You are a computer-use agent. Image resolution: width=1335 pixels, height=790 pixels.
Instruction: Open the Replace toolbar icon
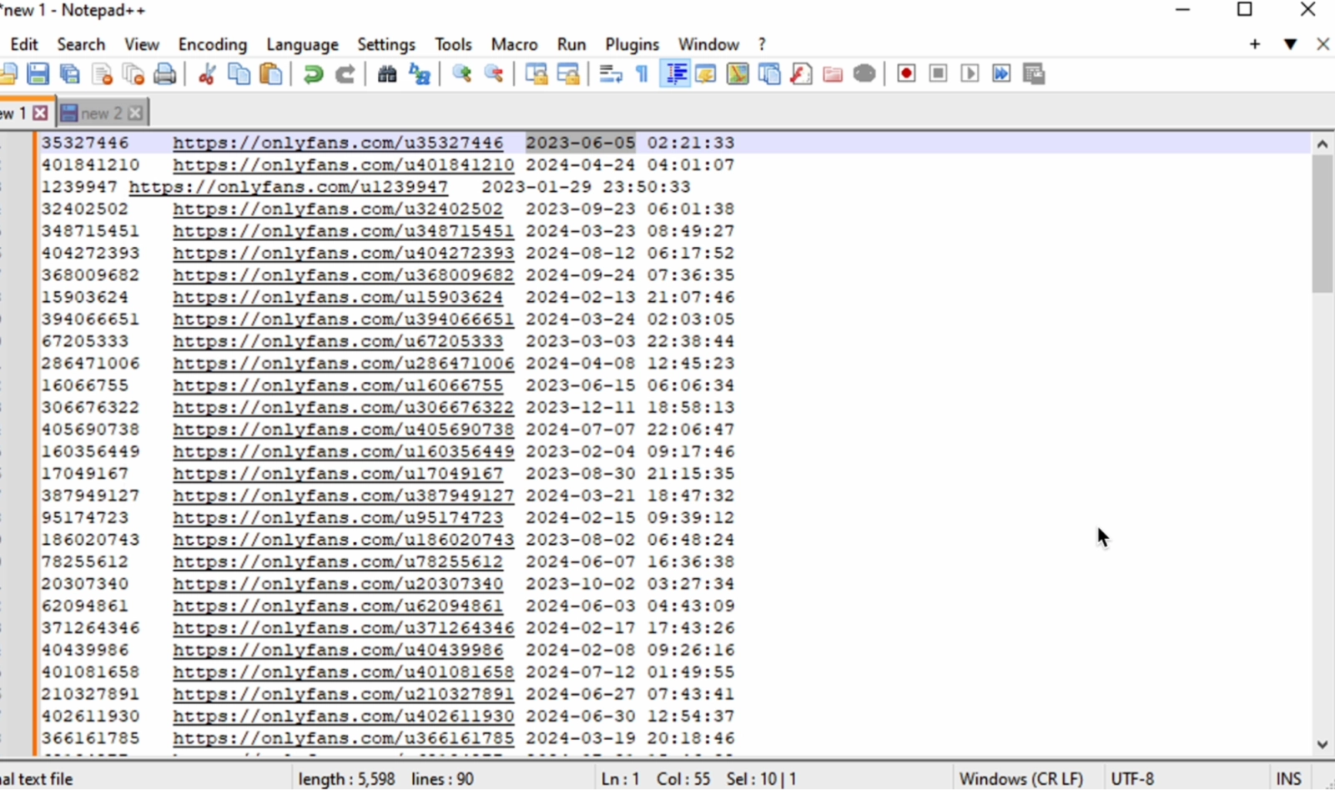point(419,74)
